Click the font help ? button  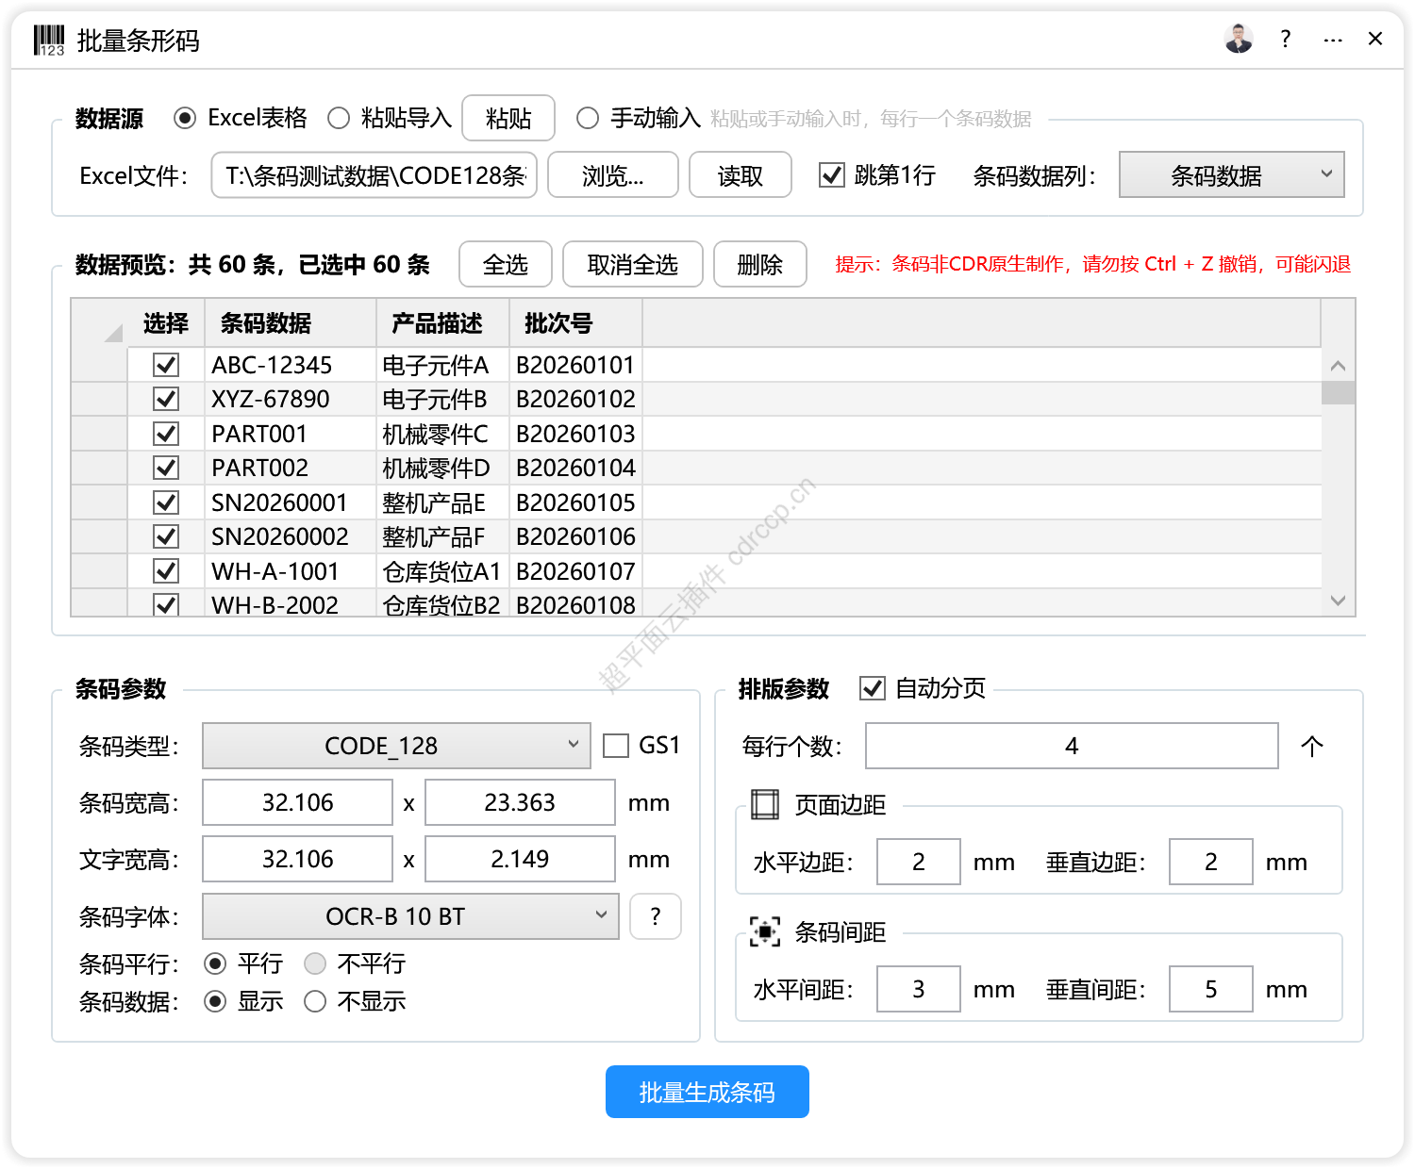tap(656, 916)
